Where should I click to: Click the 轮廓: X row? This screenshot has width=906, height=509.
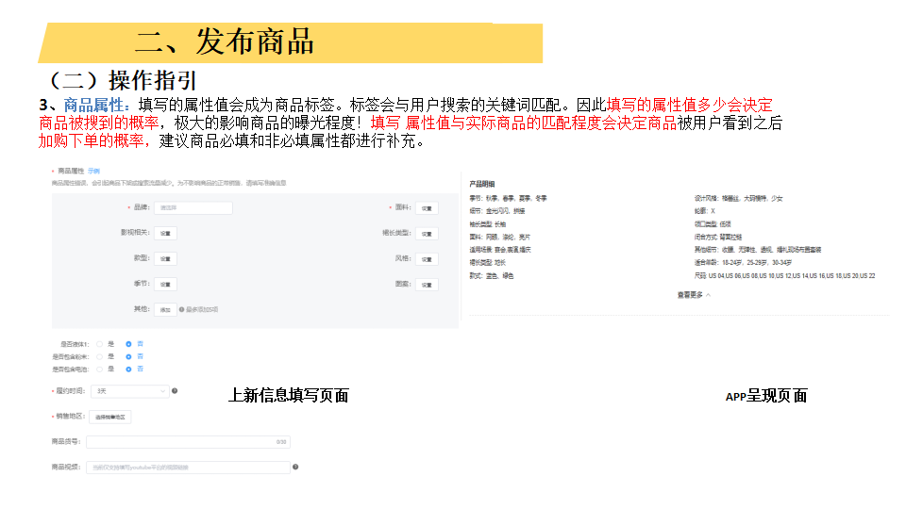point(704,211)
